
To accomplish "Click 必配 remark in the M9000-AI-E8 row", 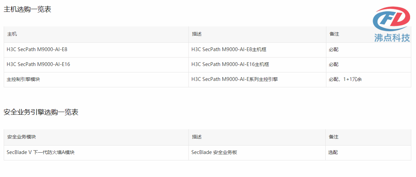I will pos(333,49).
